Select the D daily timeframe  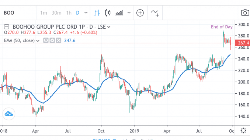pos(78,13)
